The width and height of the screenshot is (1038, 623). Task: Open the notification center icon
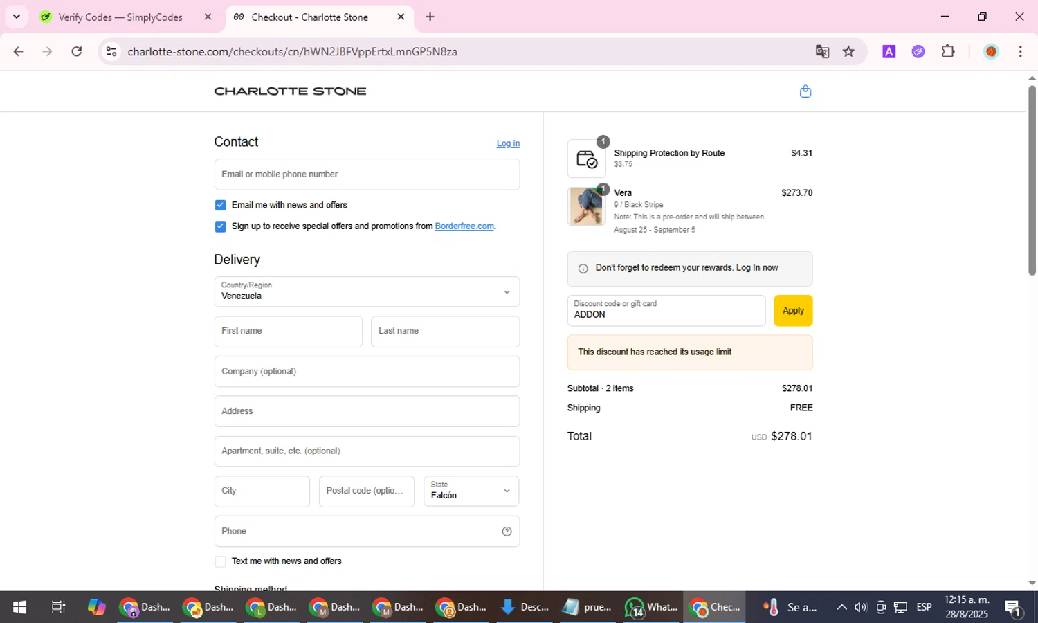pyautogui.click(x=1014, y=608)
